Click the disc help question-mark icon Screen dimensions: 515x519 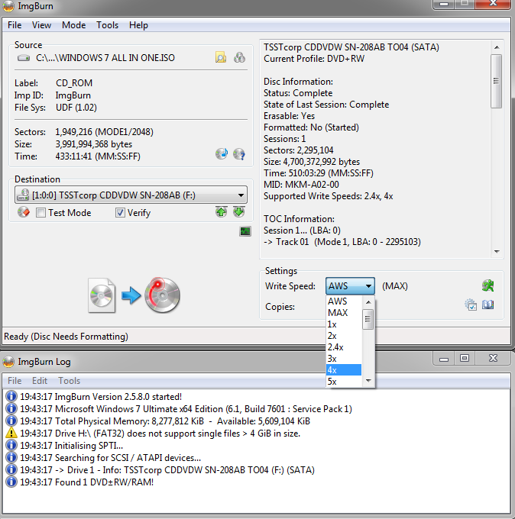[x=239, y=154]
